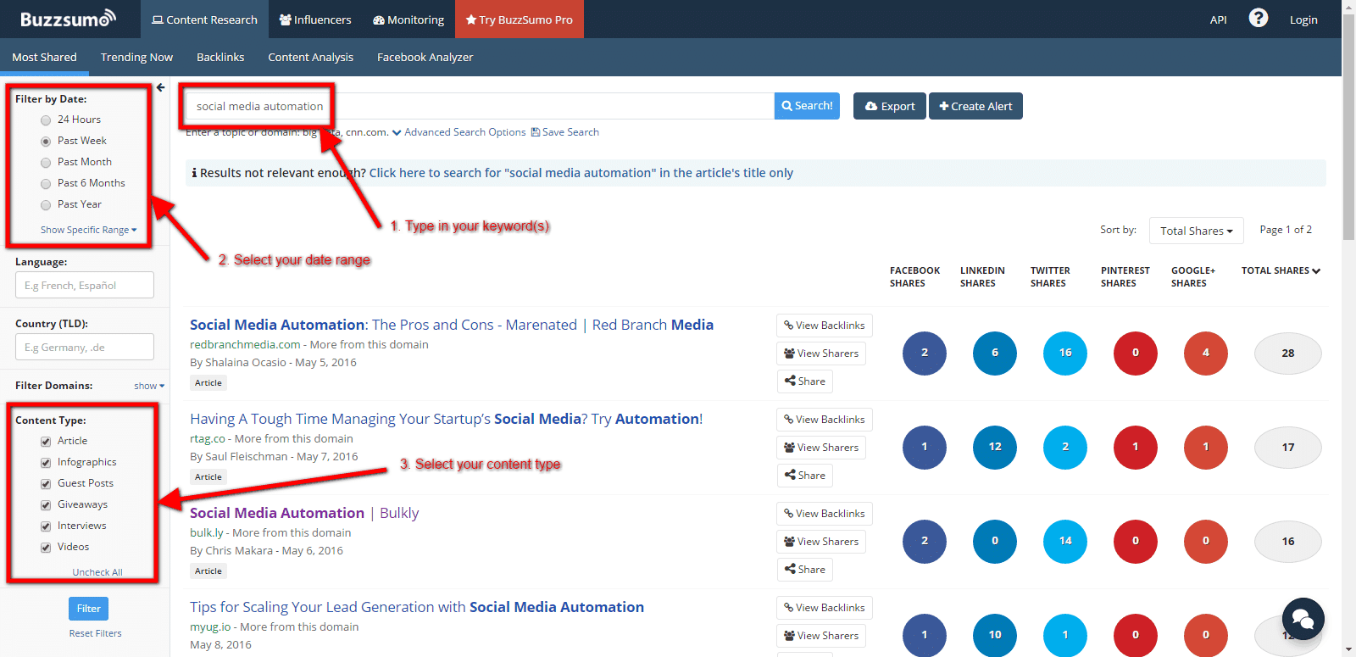Click Google+ shares circle showing 4 for Red Branch Media
Image resolution: width=1356 pixels, height=657 pixels.
tap(1206, 353)
